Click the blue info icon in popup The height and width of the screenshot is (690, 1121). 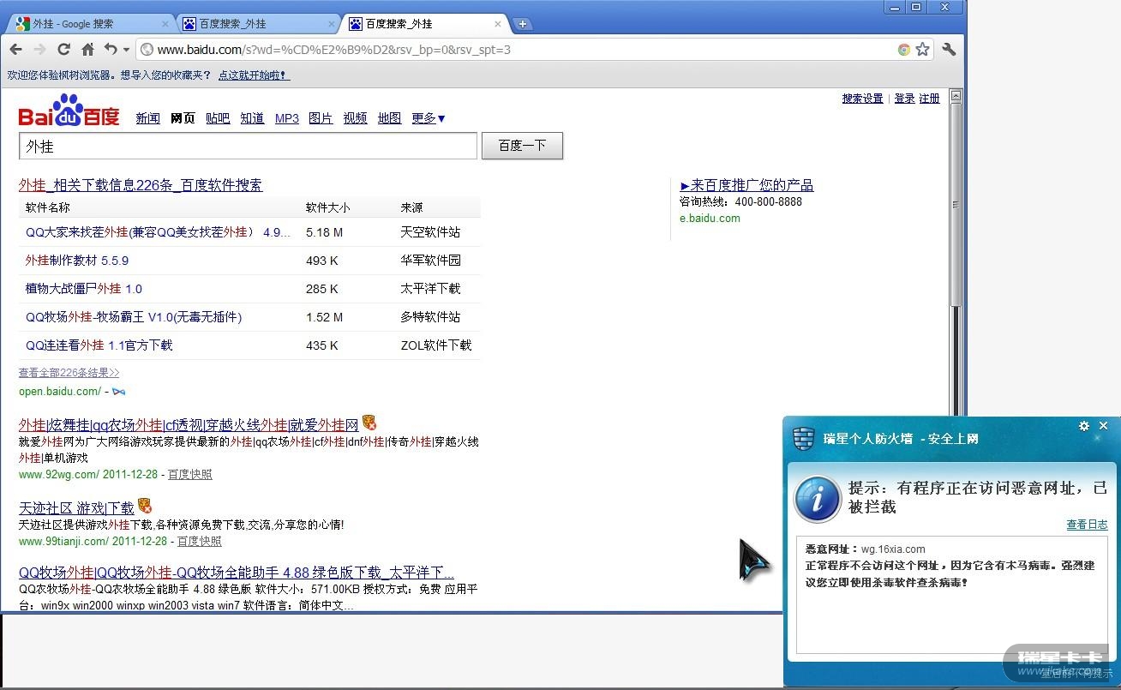point(817,499)
